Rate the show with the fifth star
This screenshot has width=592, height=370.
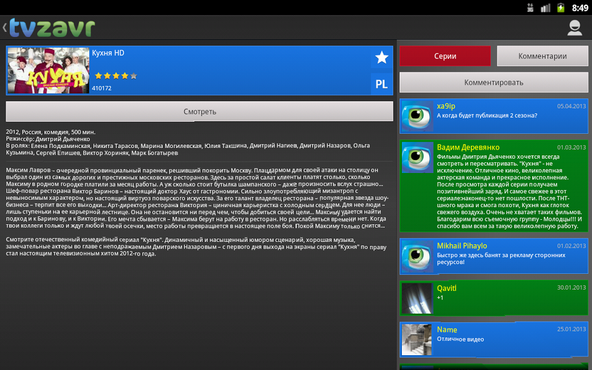pyautogui.click(x=133, y=76)
